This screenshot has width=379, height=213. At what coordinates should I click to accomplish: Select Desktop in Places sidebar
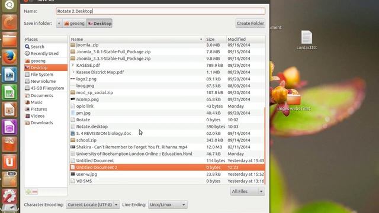[46, 67]
